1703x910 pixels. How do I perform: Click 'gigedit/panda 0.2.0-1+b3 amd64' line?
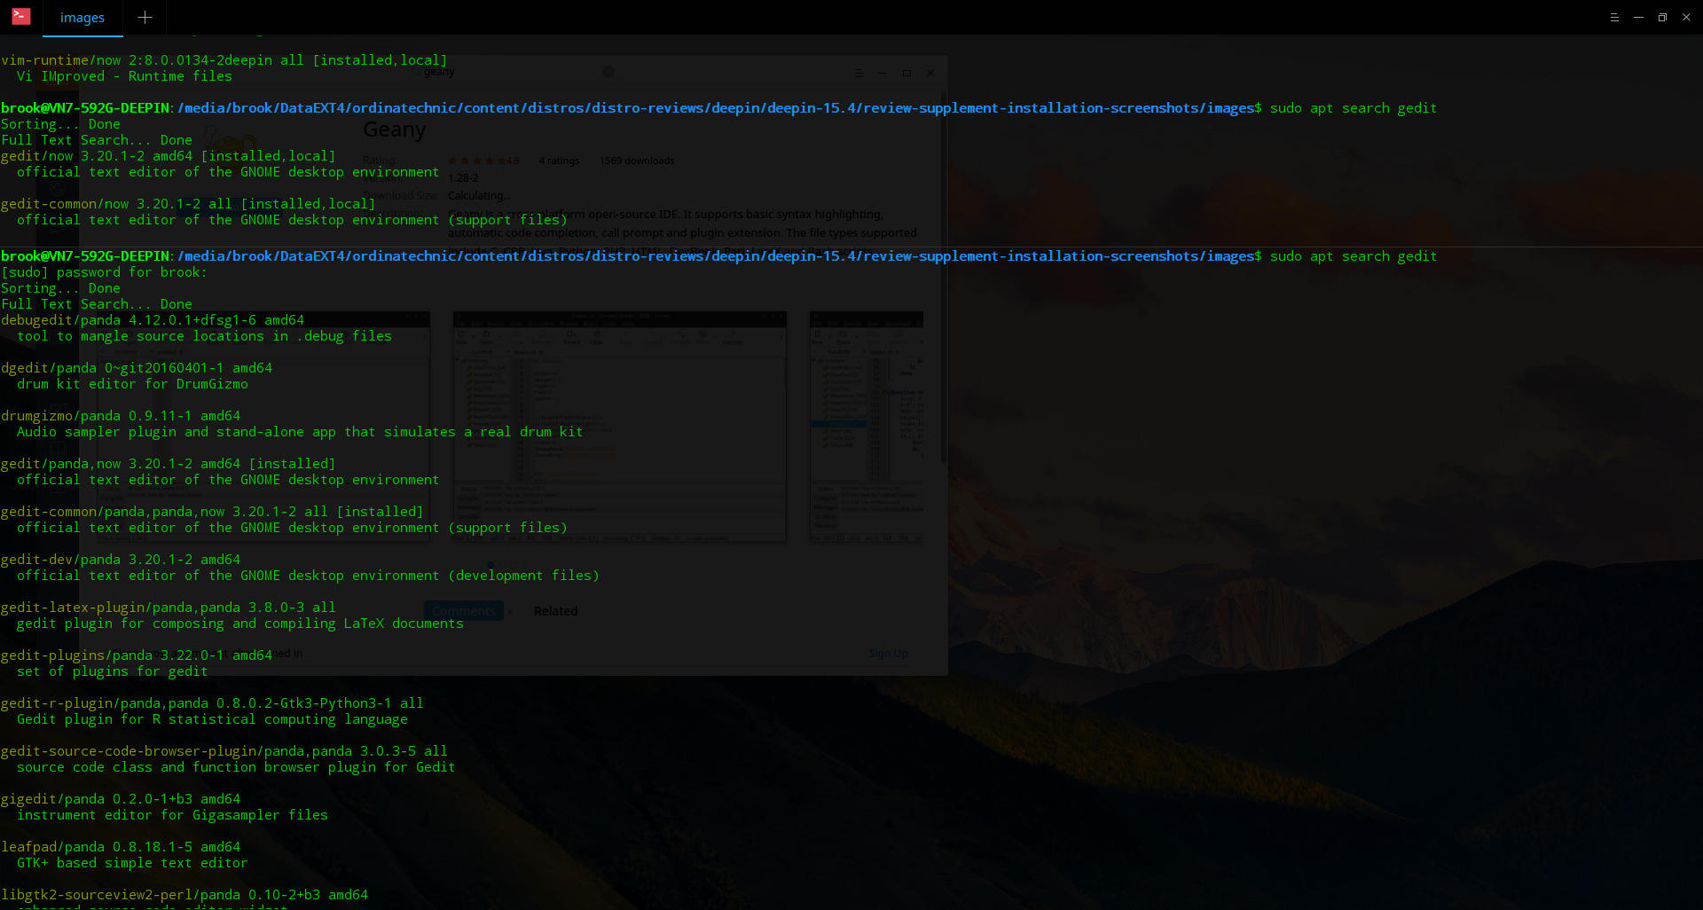pyautogui.click(x=121, y=799)
